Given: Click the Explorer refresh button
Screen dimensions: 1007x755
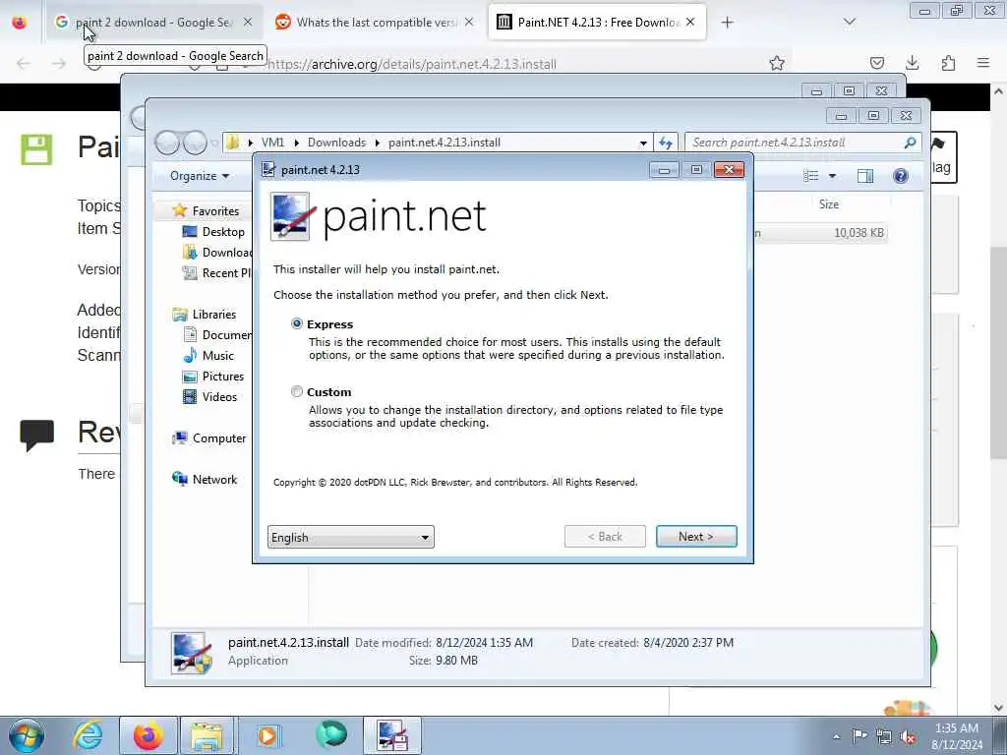Looking at the screenshot, I should point(666,143).
